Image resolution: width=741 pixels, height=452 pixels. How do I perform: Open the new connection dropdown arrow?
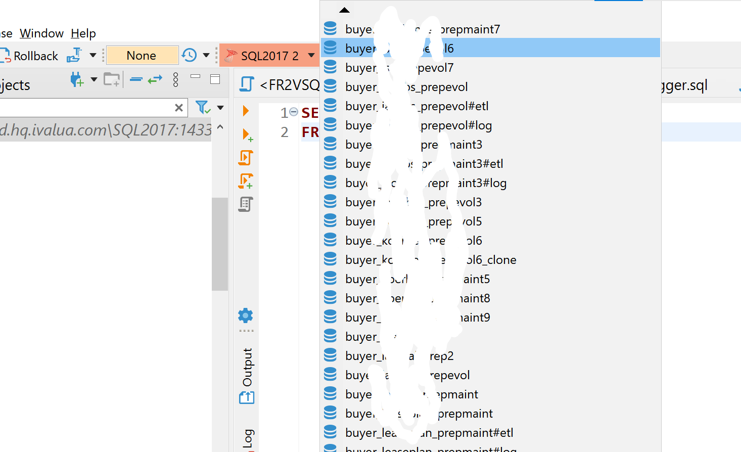pos(94,79)
